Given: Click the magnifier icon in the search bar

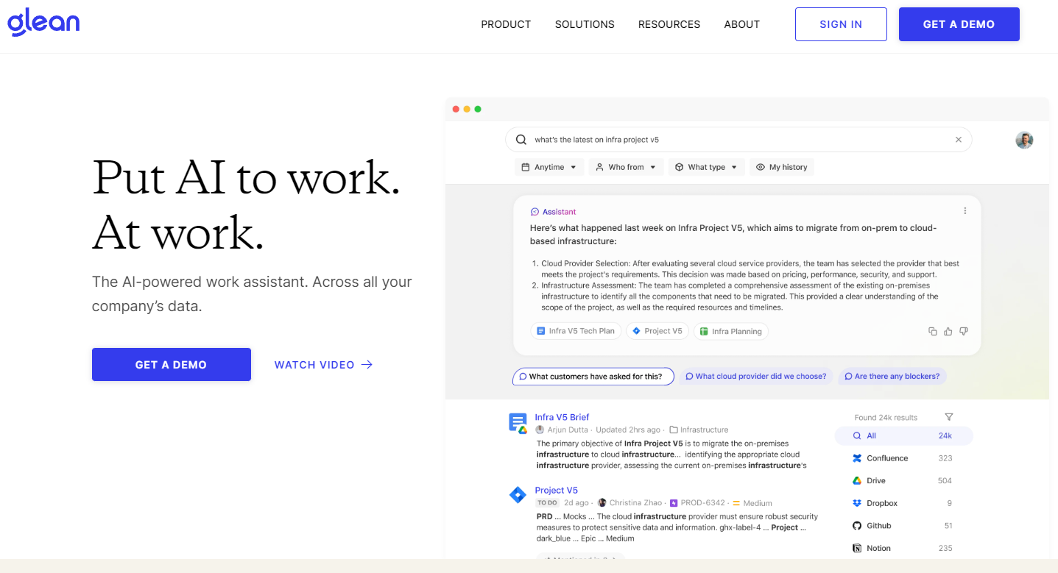Looking at the screenshot, I should [x=521, y=140].
